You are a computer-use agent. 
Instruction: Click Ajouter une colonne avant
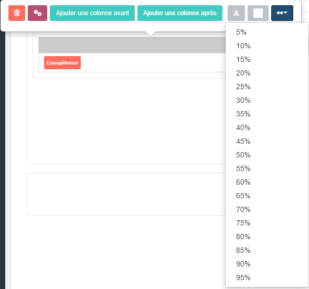tap(92, 13)
